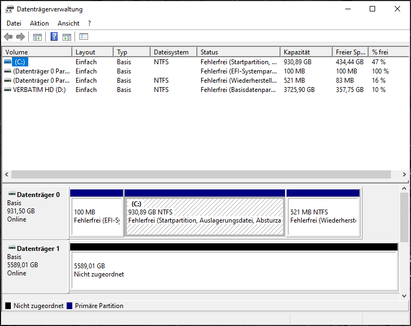The image size is (411, 326).
Task: Open the Aktion menu
Action: [39, 23]
